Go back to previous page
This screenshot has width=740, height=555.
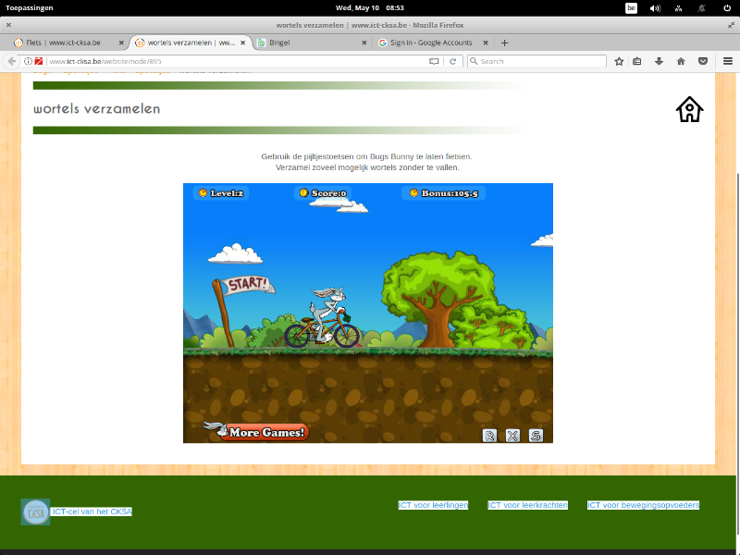(x=12, y=61)
